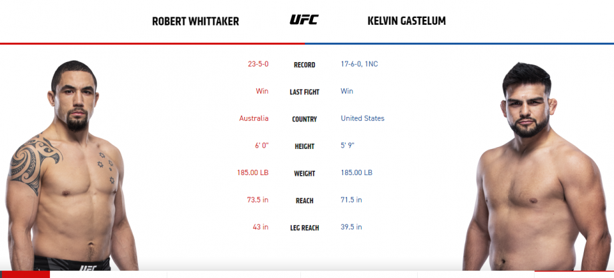
Task: Click the UFC logo on Whittaker's shorts
Action: [x=87, y=268]
